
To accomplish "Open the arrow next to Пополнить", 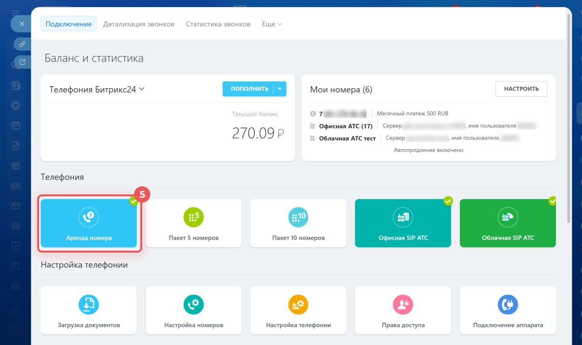I will tap(280, 89).
